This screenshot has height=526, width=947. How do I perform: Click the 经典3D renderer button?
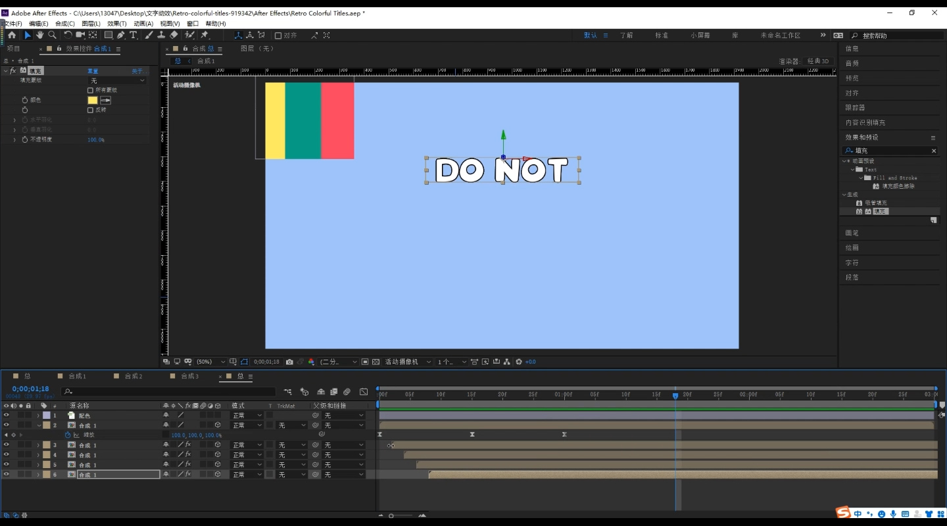(x=818, y=61)
